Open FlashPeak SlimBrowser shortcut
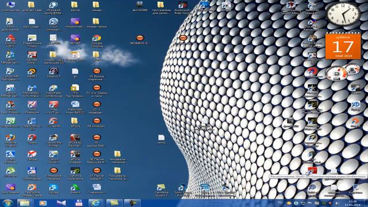Screen dimensions: 368x207 (x=53, y=91)
